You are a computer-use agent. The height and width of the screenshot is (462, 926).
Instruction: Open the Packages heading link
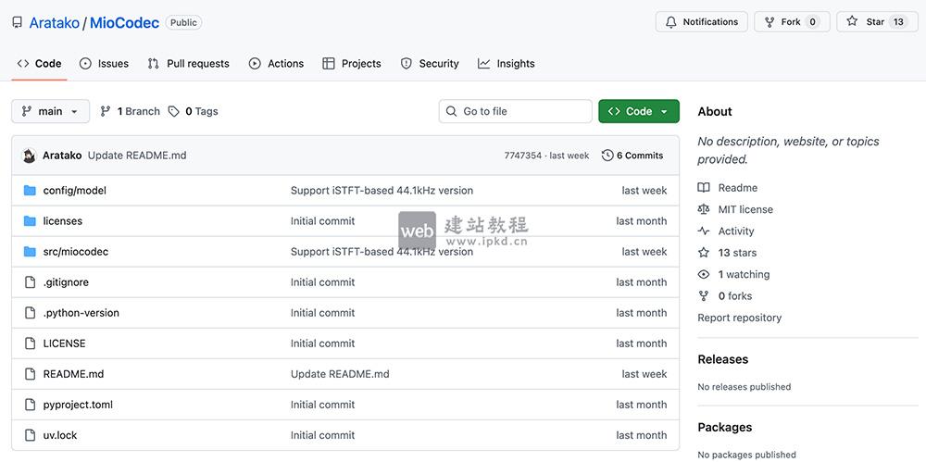[x=725, y=427]
